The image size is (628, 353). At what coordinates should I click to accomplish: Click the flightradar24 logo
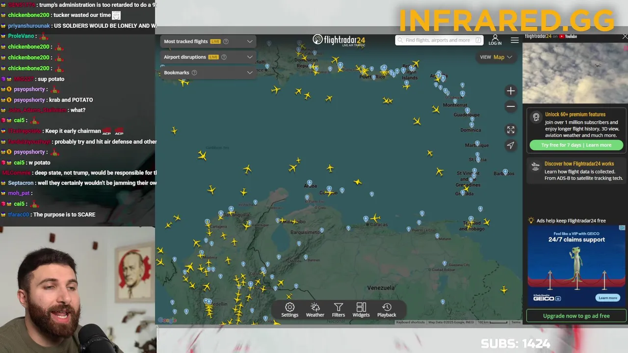click(339, 40)
